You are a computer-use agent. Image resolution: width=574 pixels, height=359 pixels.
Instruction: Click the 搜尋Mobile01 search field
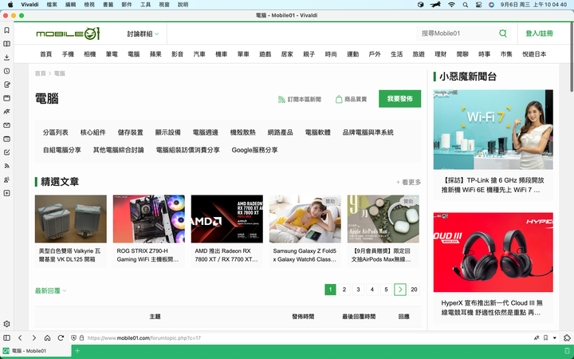click(x=459, y=34)
